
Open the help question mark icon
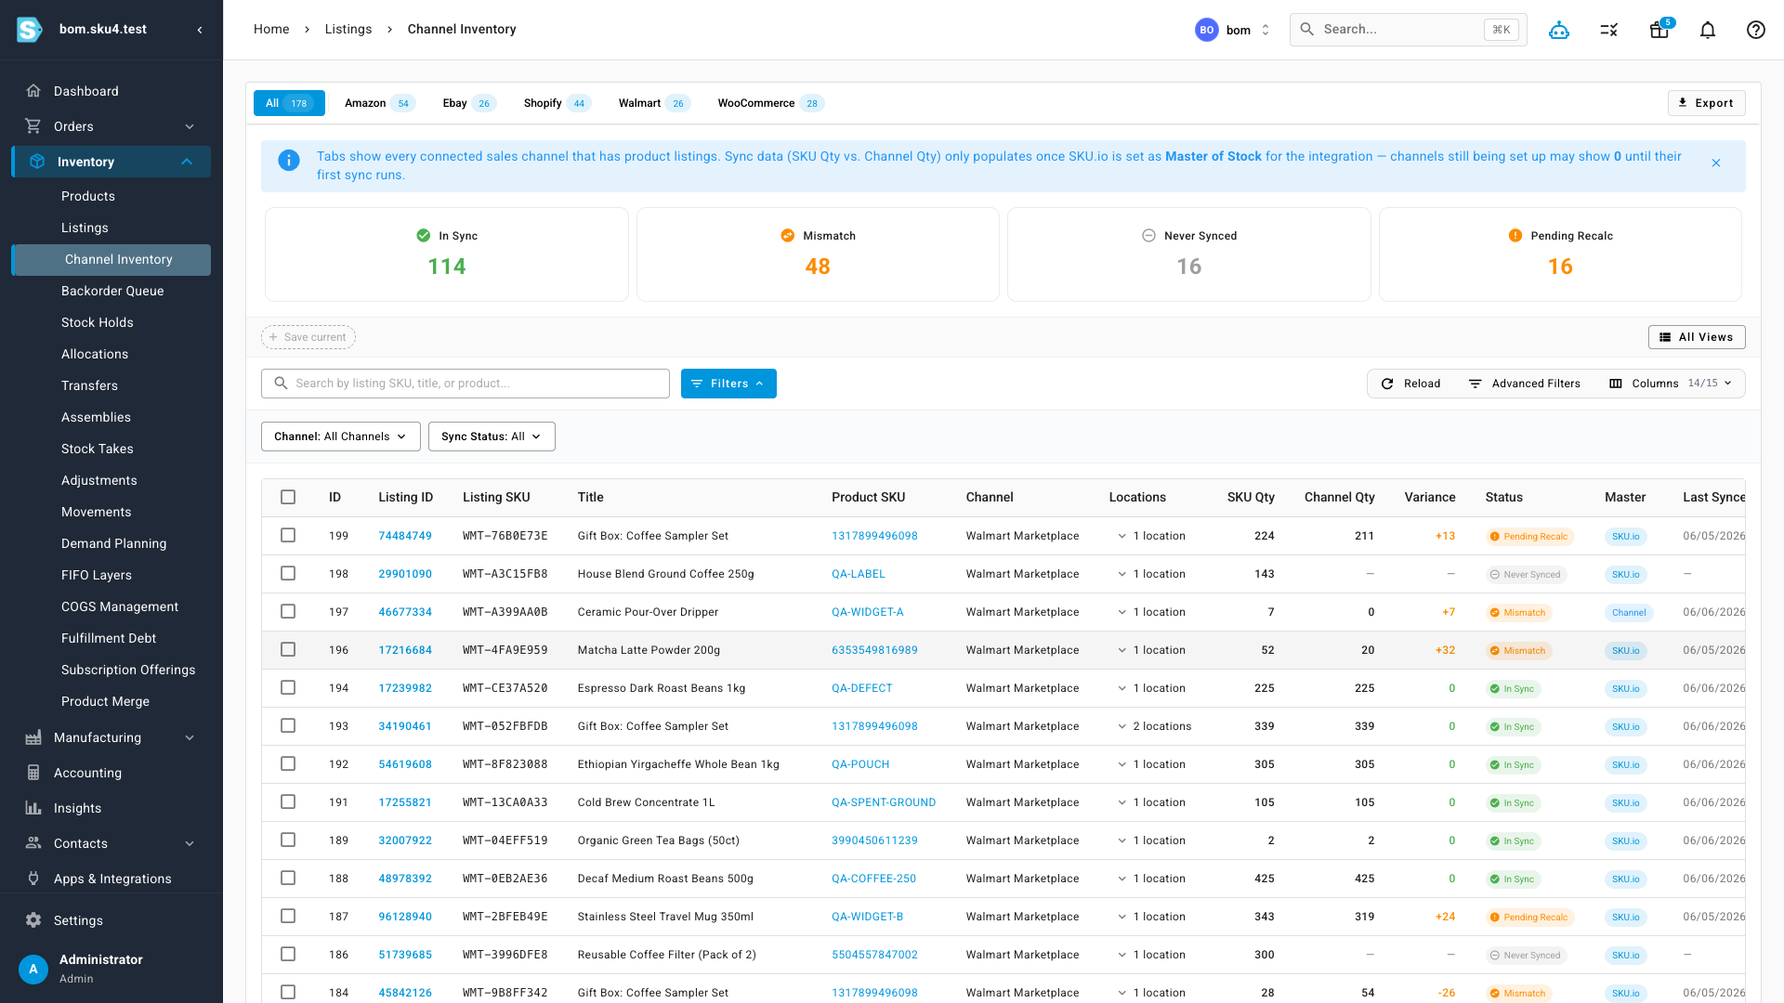pyautogui.click(x=1756, y=30)
